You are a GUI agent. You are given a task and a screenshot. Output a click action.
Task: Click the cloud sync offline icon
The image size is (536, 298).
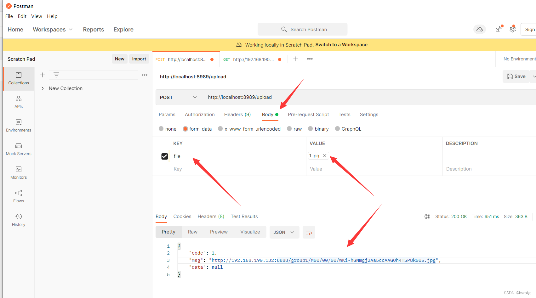[479, 29]
